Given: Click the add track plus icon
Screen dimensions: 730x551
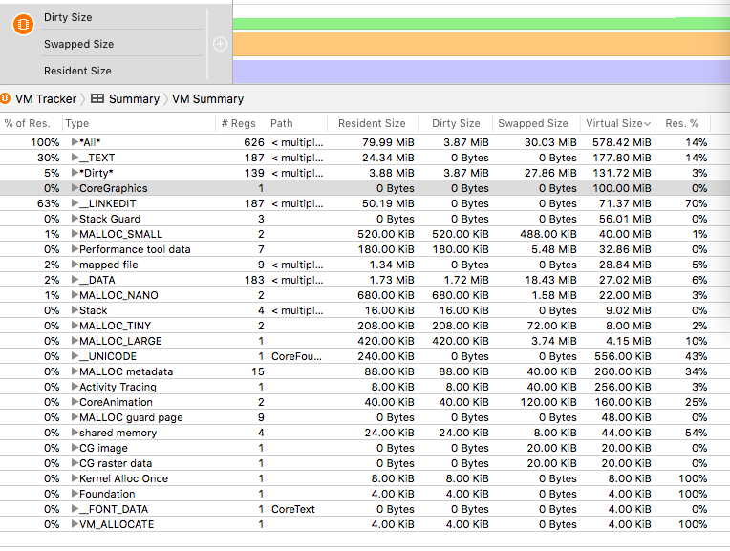Looking at the screenshot, I should [220, 44].
